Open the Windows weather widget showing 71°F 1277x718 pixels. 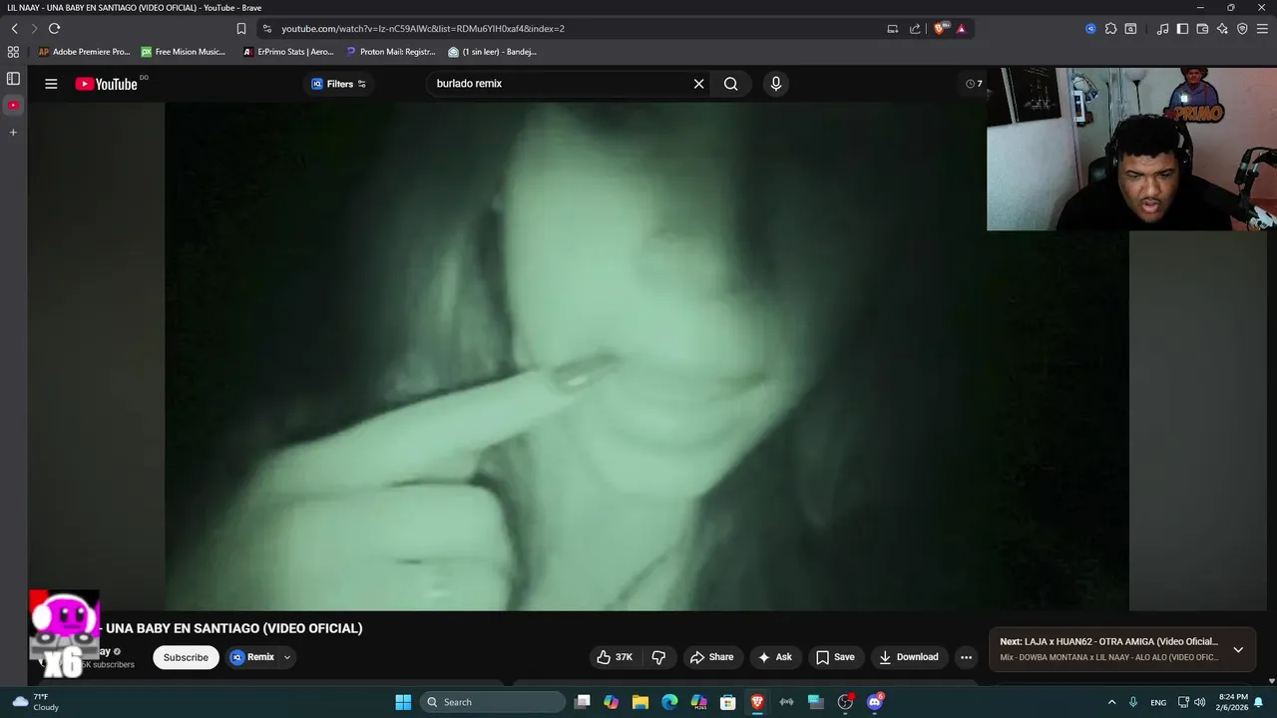coord(35,702)
